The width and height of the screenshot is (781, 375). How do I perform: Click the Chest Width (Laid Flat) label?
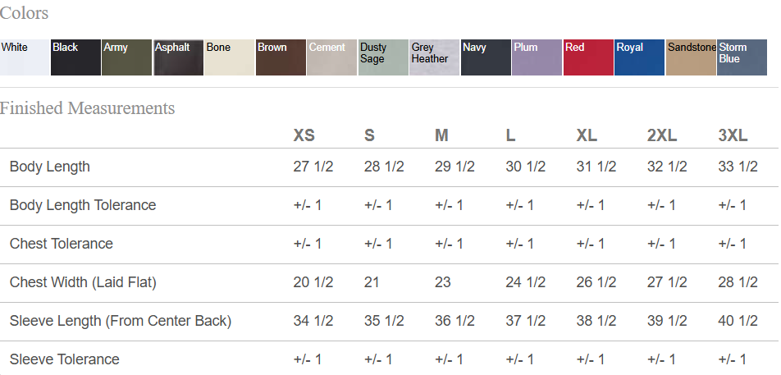83,282
